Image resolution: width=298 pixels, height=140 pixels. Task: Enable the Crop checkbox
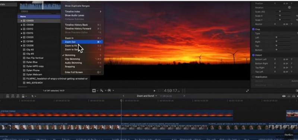coord(253,29)
